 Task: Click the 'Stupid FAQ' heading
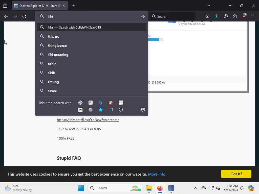pyautogui.click(x=69, y=158)
